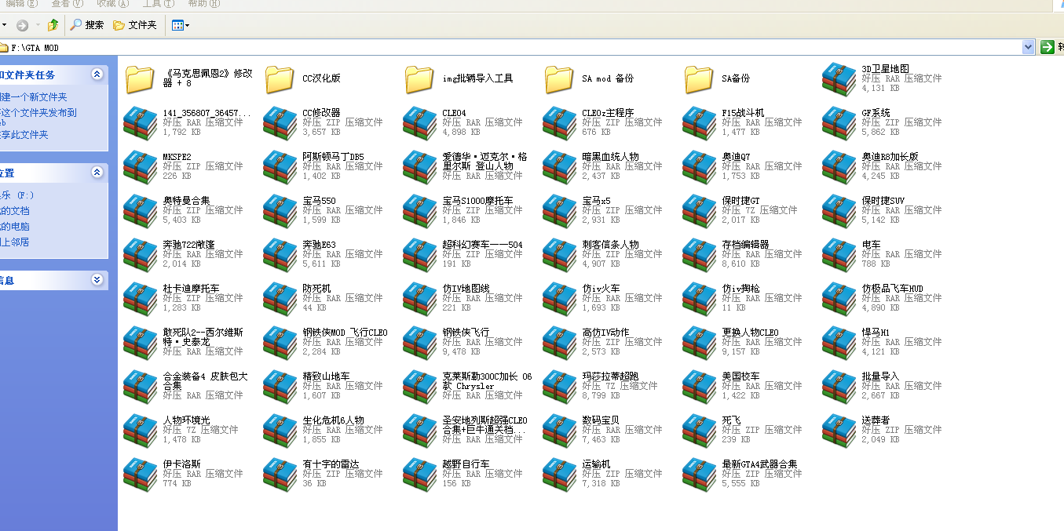Select the 最新GTA4武器合集 ZIP archive
The height and width of the screenshot is (531, 1064).
[700, 474]
